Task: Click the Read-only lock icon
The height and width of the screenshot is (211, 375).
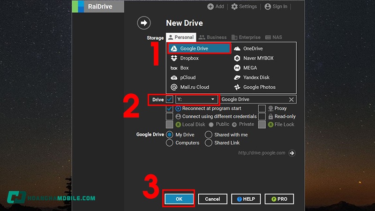Action: (x=270, y=116)
